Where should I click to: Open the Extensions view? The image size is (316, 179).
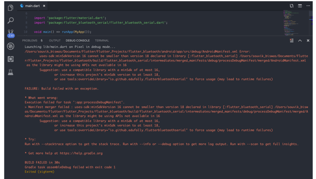click(x=10, y=59)
